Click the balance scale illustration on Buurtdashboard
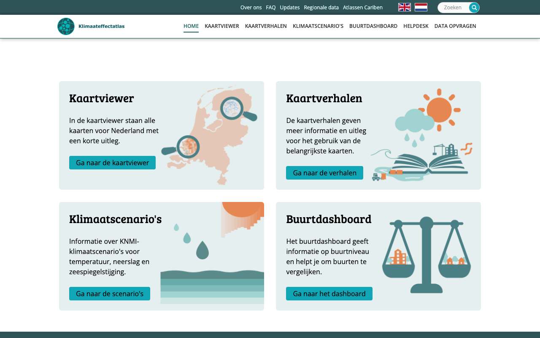The width and height of the screenshot is (540, 338). (x=427, y=255)
